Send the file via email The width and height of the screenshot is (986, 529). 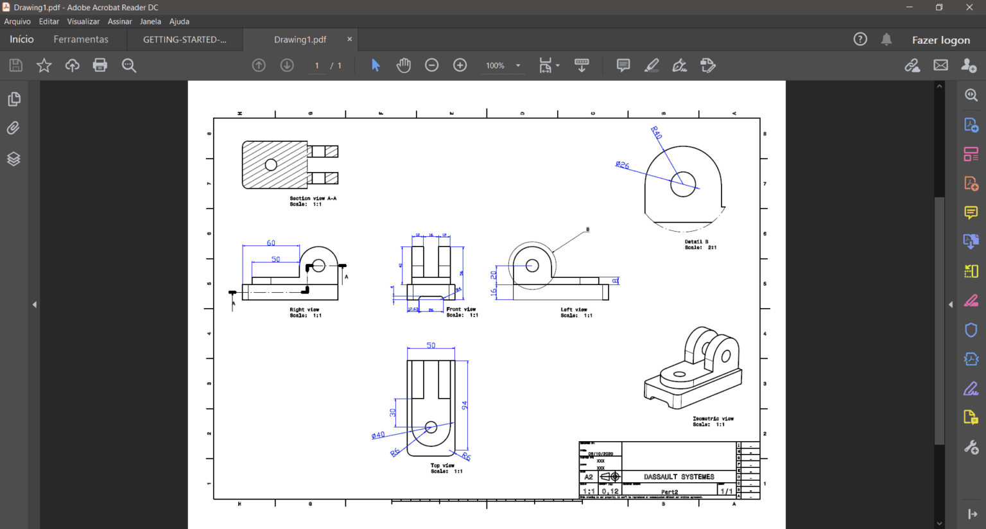940,65
